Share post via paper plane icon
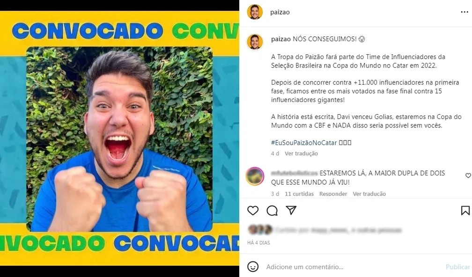The height and width of the screenshot is (277, 472). [291, 210]
